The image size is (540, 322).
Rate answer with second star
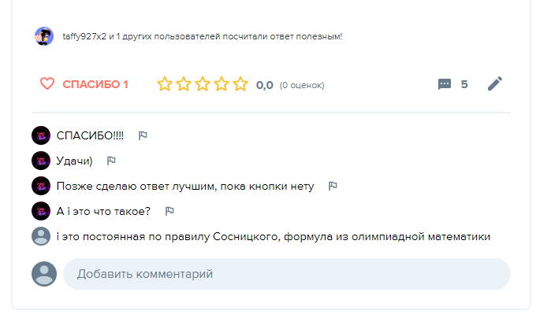tap(184, 84)
